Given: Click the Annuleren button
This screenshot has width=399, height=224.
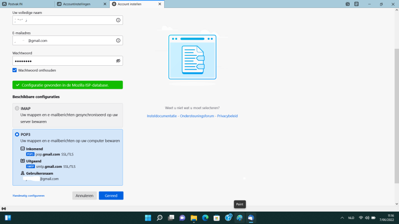Looking at the screenshot, I should pyautogui.click(x=84, y=196).
